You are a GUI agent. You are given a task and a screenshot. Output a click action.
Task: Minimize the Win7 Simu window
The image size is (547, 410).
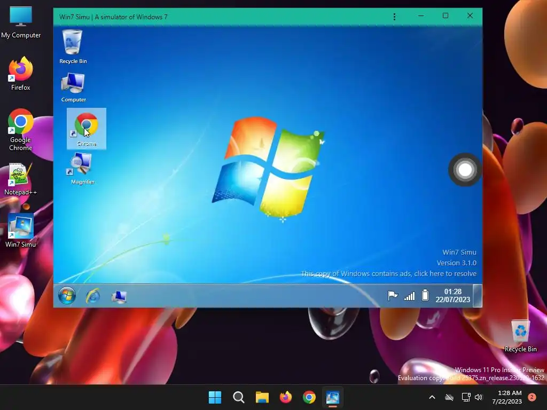pos(421,15)
